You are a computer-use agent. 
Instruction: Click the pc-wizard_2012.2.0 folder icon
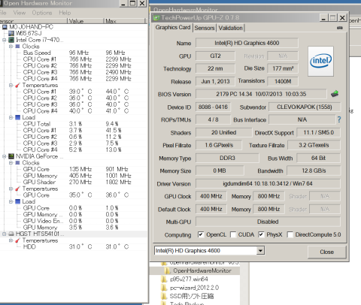tap(164, 288)
